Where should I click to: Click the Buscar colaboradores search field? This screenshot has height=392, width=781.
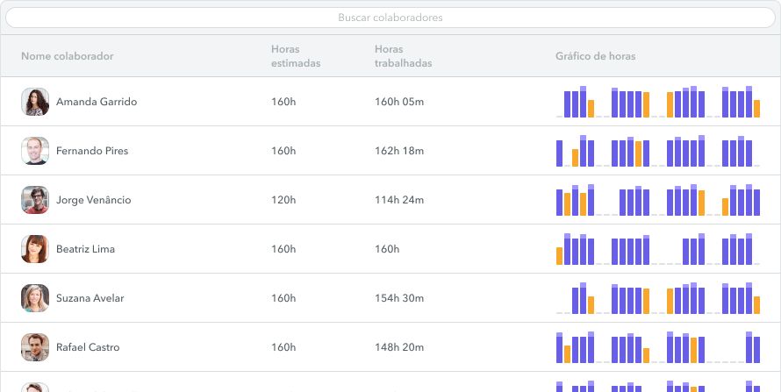pos(390,18)
